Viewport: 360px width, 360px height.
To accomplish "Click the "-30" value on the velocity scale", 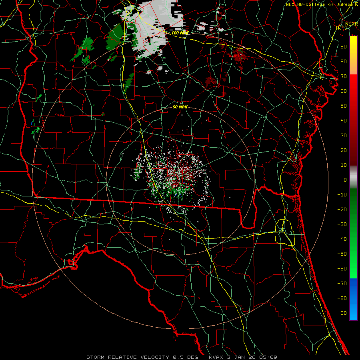I will pos(342,224).
